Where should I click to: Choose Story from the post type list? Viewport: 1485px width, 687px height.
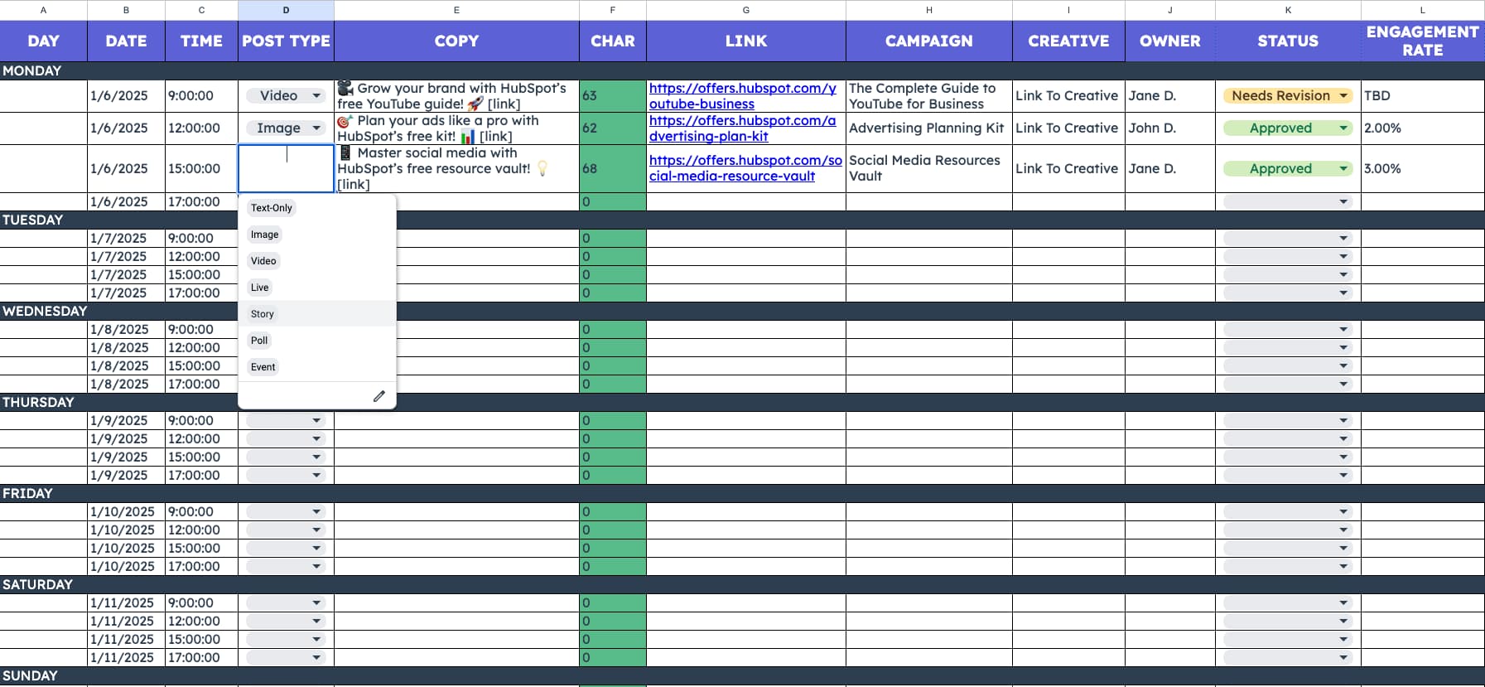(263, 314)
